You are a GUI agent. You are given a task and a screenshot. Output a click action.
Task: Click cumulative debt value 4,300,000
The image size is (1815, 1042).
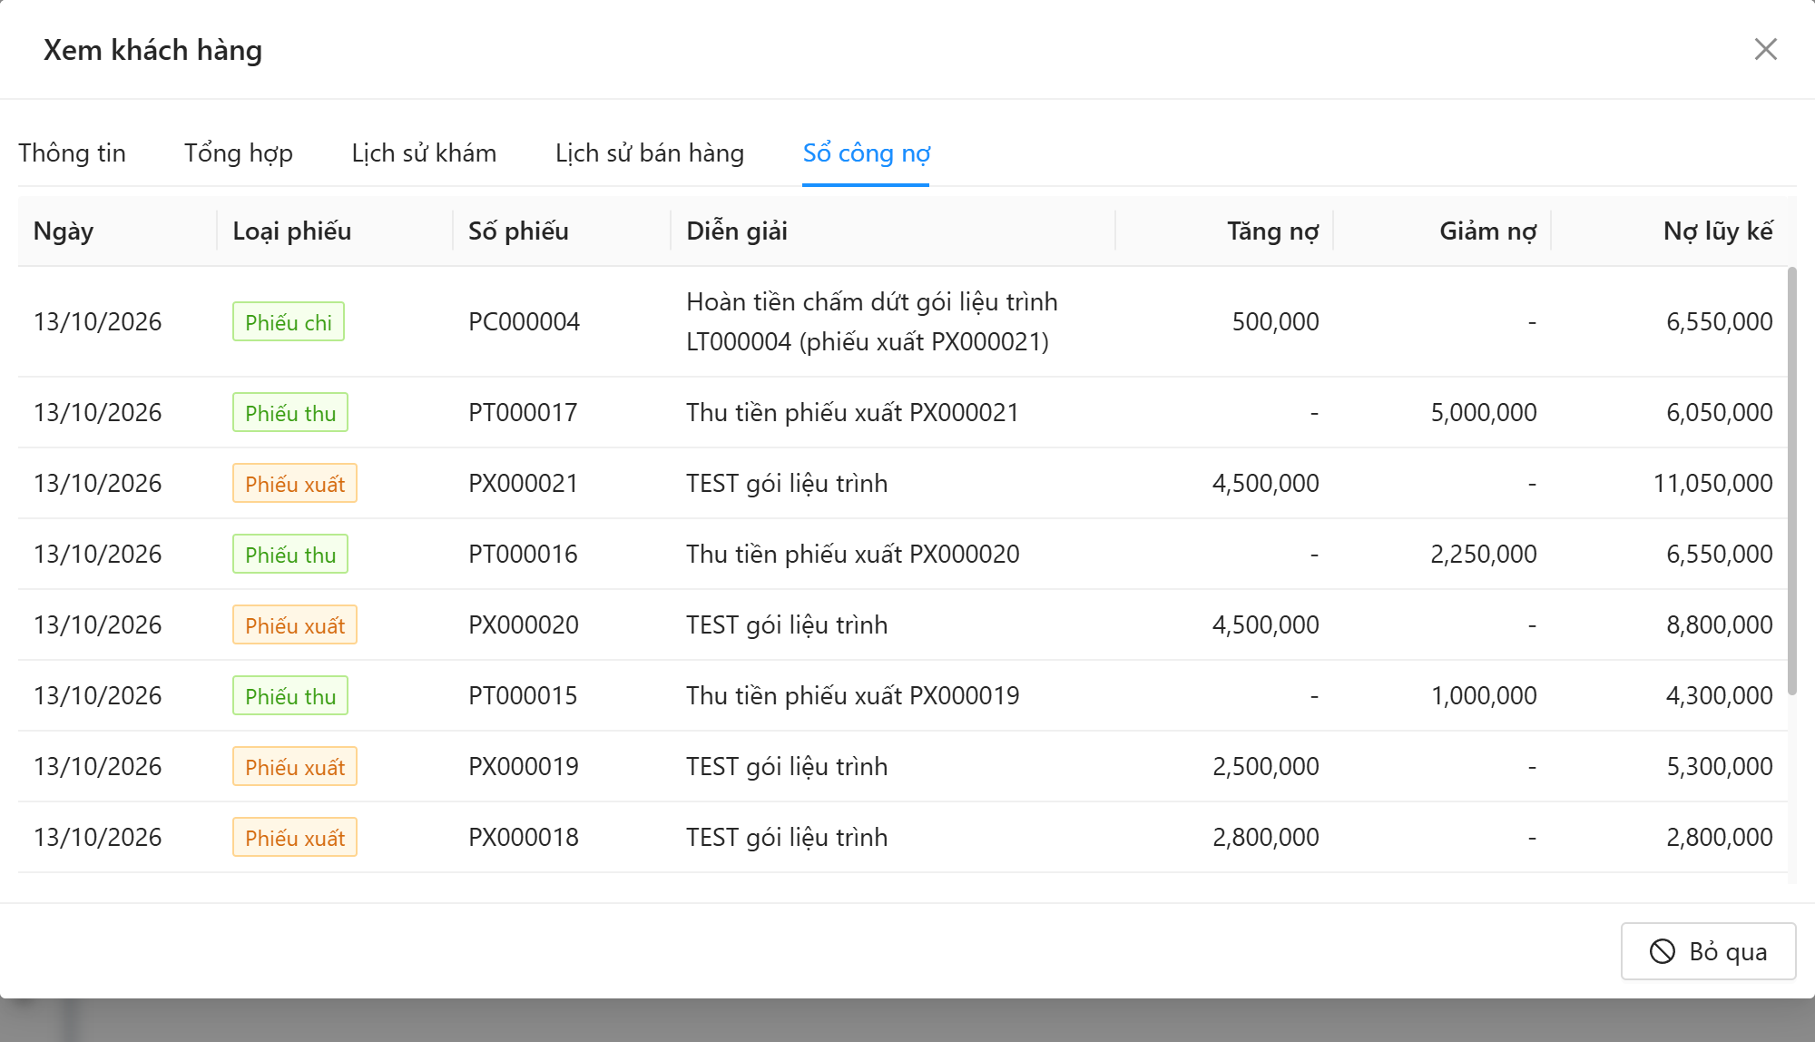pos(1719,696)
